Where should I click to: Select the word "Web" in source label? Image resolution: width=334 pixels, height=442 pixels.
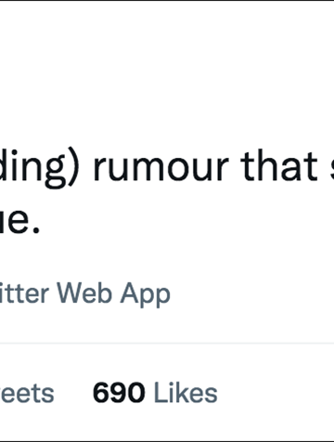tap(84, 292)
